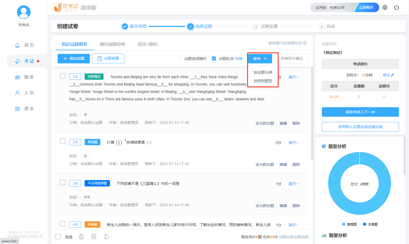Expand question 1/6 with 展开
This screenshot has height=244, width=409.
point(293,77)
